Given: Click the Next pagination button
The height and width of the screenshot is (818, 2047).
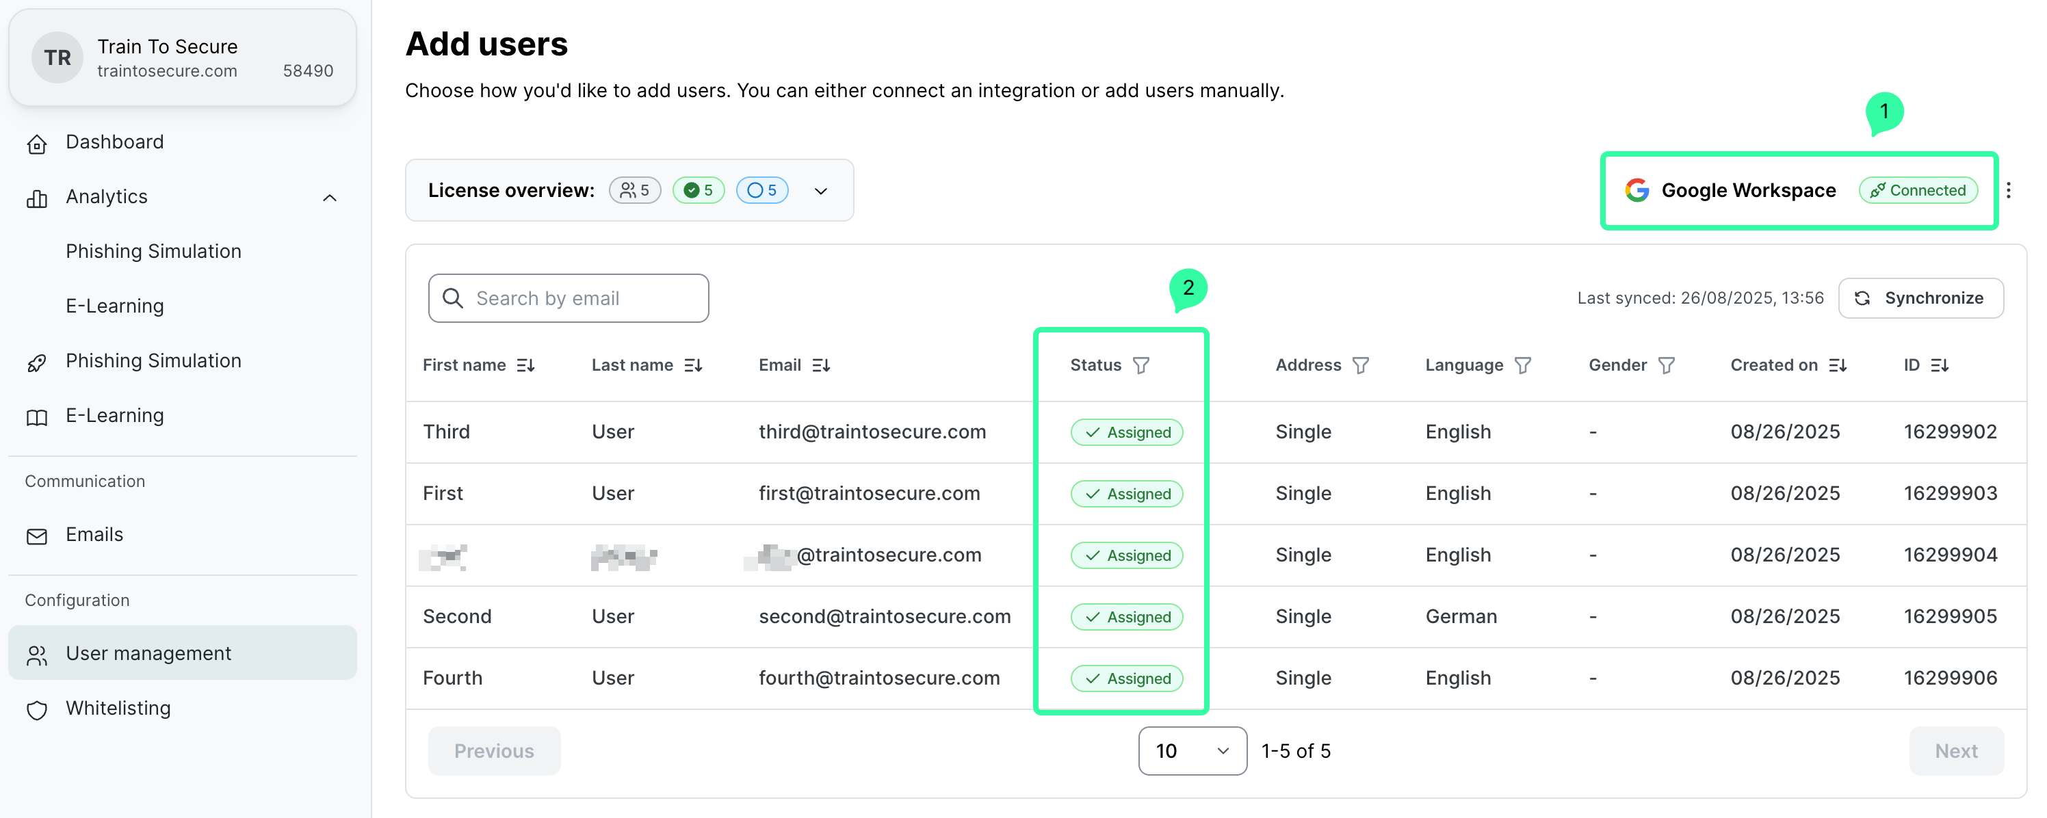Looking at the screenshot, I should coord(1955,750).
